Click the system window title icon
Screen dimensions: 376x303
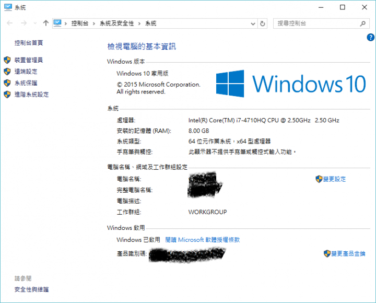click(x=8, y=7)
